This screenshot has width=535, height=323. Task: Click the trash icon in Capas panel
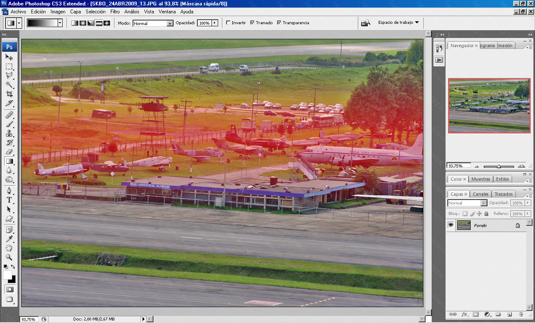(521, 314)
